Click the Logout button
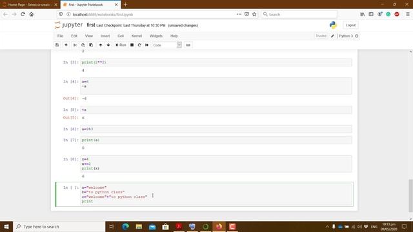 350,25
